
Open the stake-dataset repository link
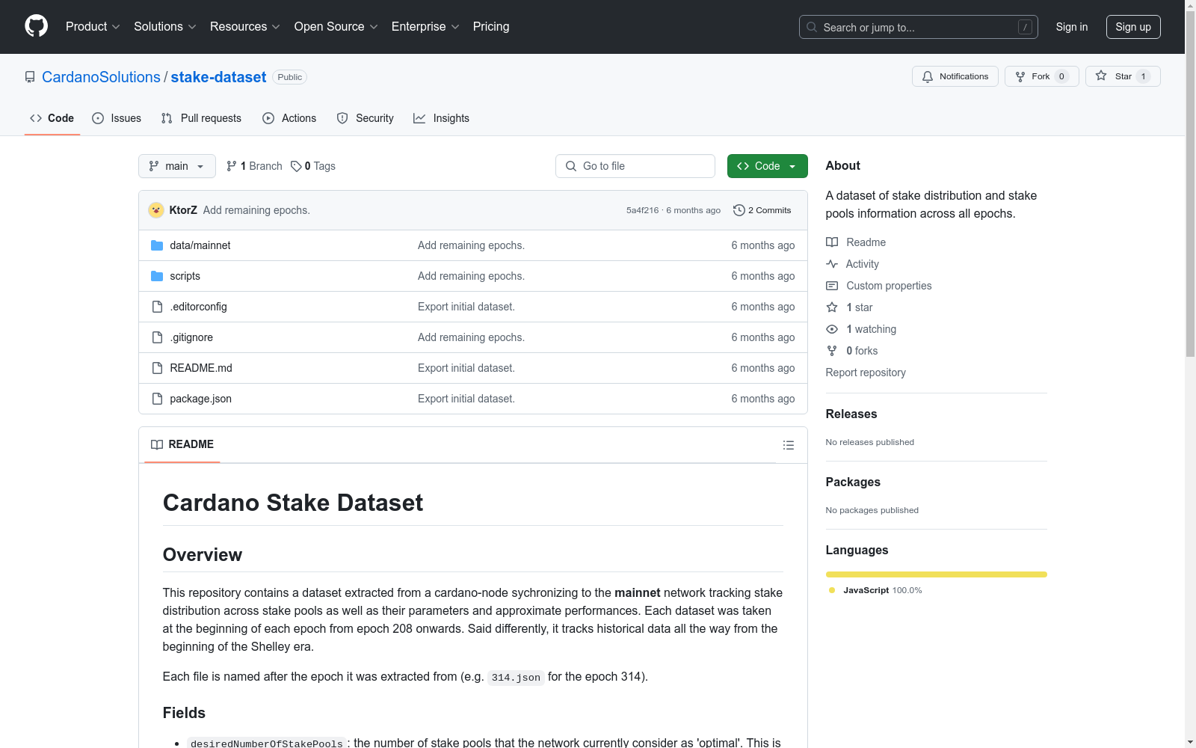[218, 77]
